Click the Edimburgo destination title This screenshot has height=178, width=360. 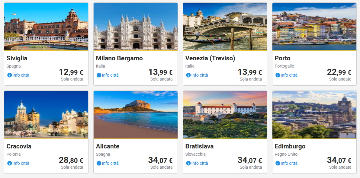point(290,146)
